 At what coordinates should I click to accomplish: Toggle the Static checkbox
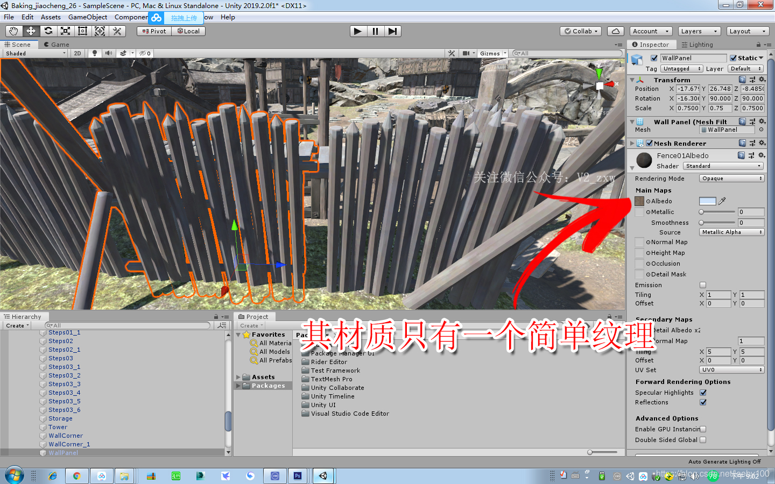(x=733, y=58)
